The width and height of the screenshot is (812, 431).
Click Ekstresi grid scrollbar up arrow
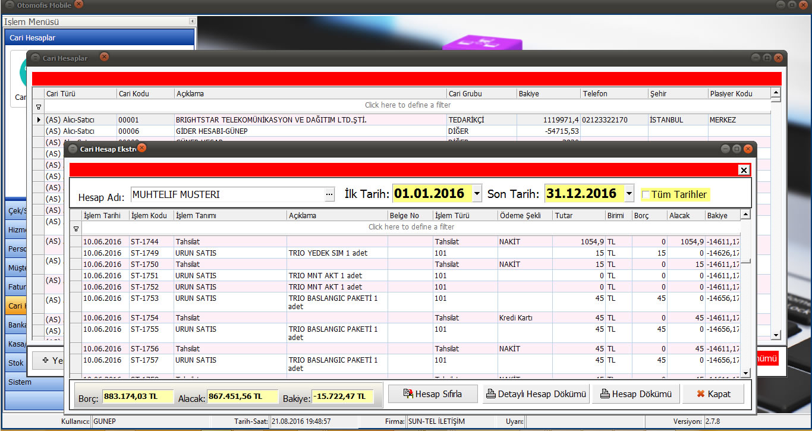(x=745, y=214)
